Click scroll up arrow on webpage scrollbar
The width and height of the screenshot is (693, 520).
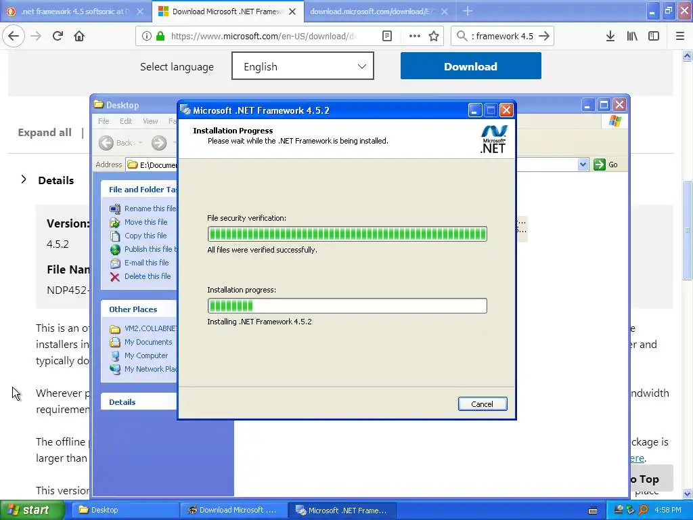[687, 56]
